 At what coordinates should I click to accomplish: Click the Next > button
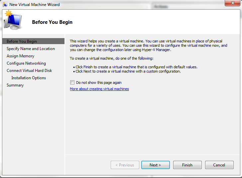[156, 165]
